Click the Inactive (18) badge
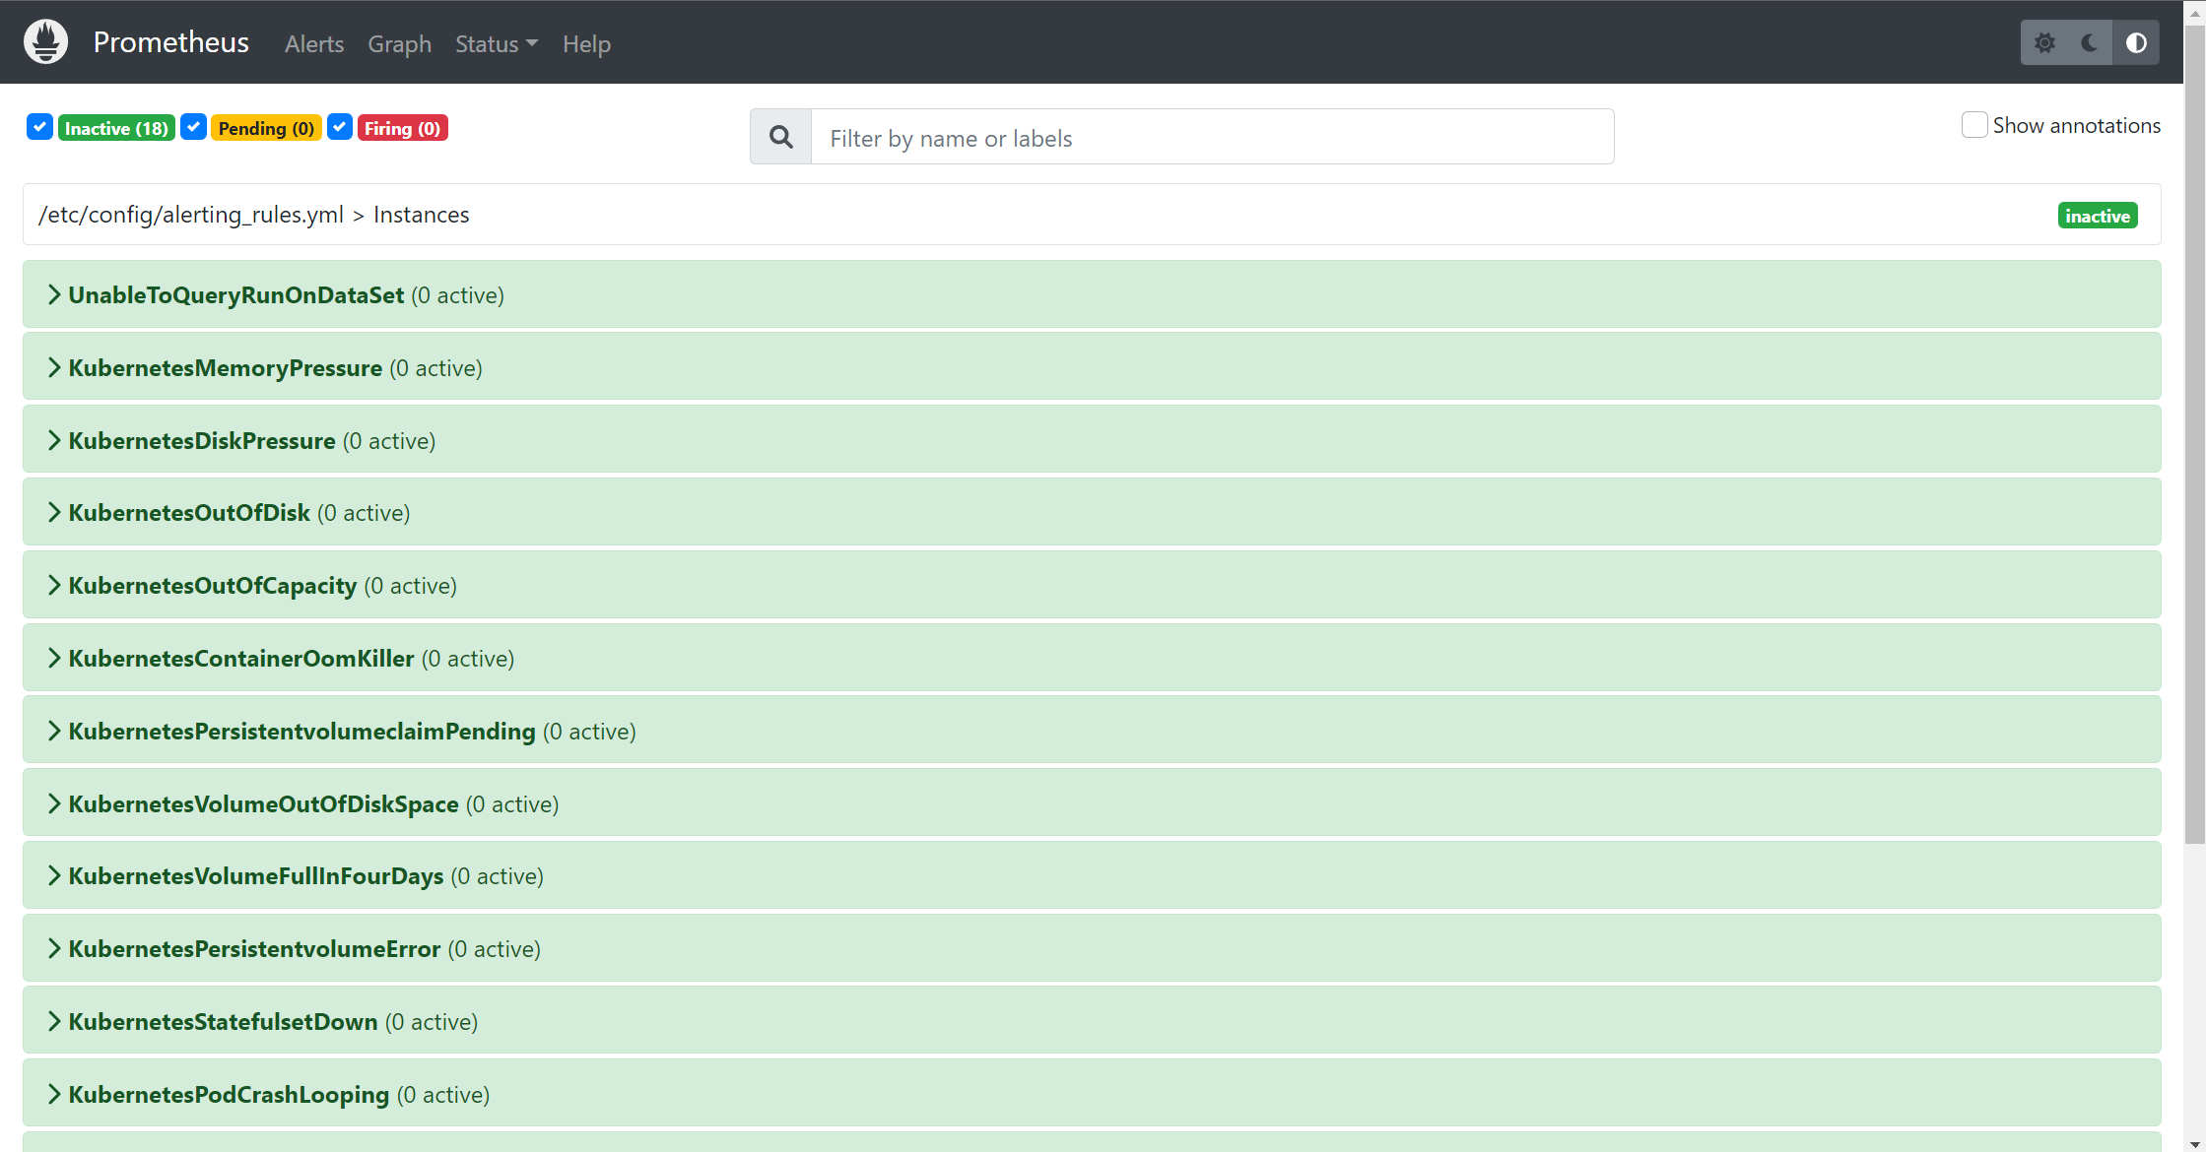This screenshot has height=1152, width=2206. 116,128
